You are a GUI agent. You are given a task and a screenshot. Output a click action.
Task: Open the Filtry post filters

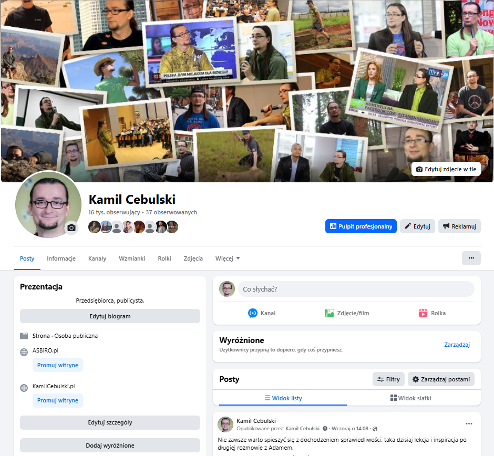click(x=388, y=379)
